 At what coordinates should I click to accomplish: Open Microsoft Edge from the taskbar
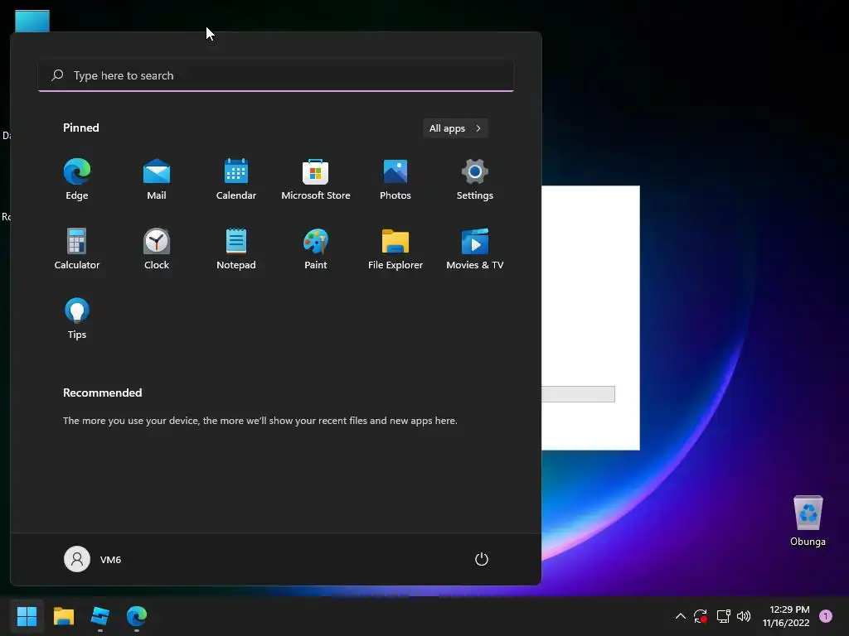(x=137, y=616)
